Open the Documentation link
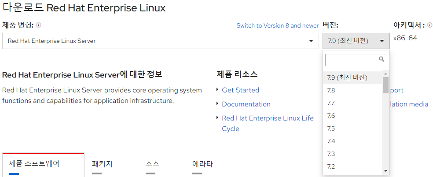 [246, 104]
